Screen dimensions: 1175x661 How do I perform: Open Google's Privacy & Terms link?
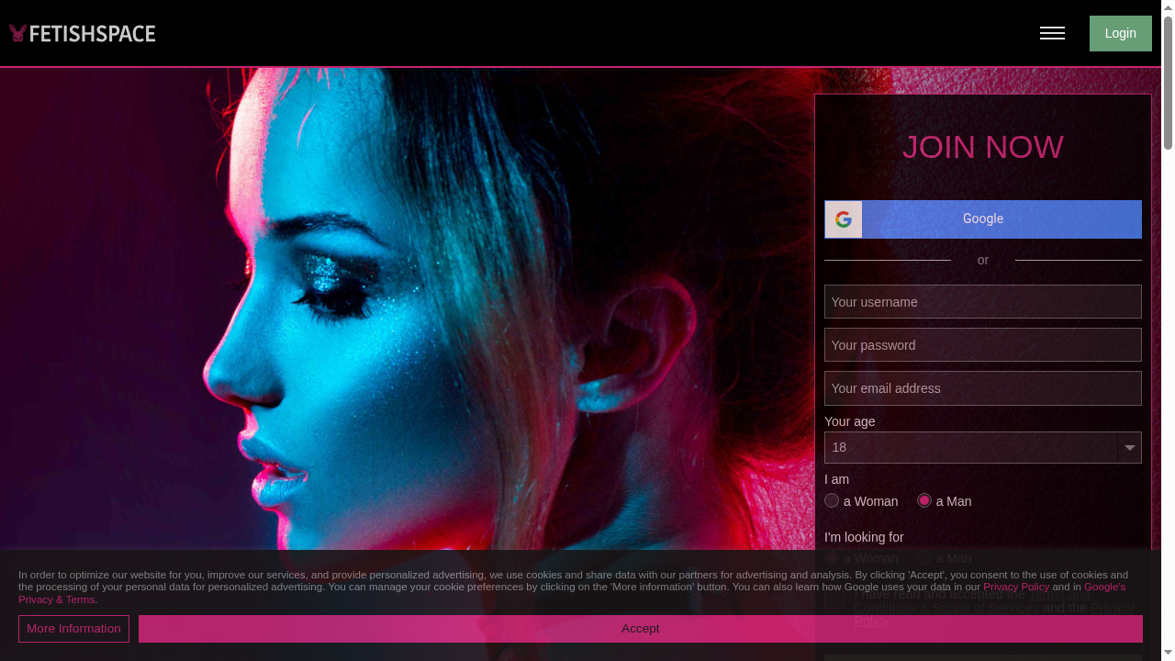tap(1103, 587)
